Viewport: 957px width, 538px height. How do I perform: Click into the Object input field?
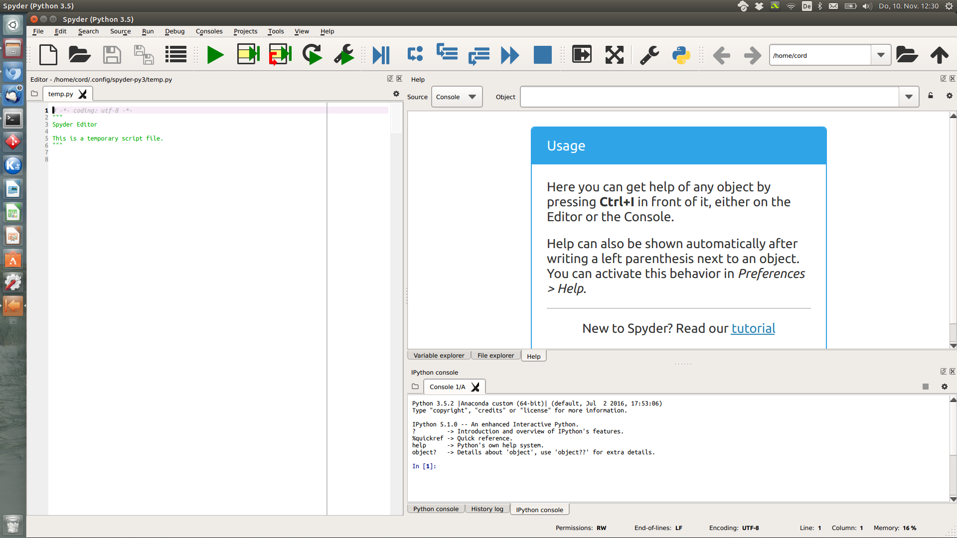tap(709, 97)
